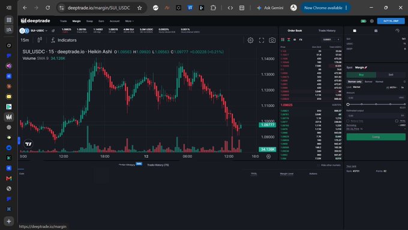Select the Buy side button

coord(361,74)
